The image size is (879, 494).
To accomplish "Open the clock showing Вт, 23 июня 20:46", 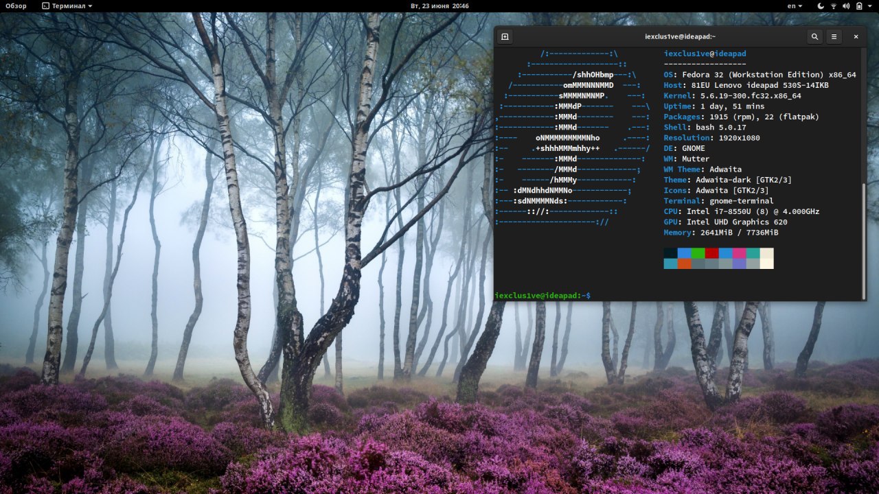I will (x=439, y=5).
